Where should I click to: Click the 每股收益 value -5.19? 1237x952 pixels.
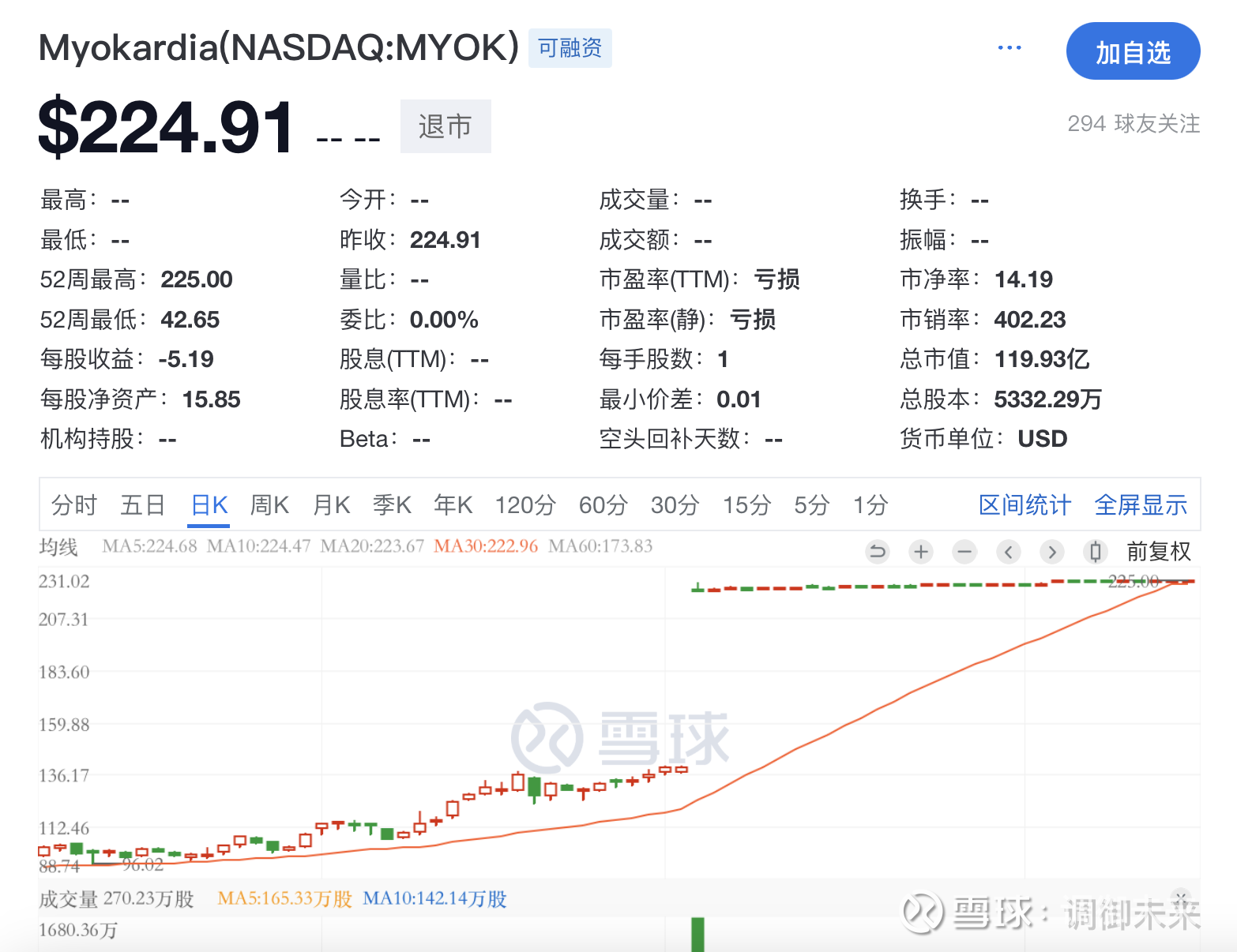(x=186, y=359)
